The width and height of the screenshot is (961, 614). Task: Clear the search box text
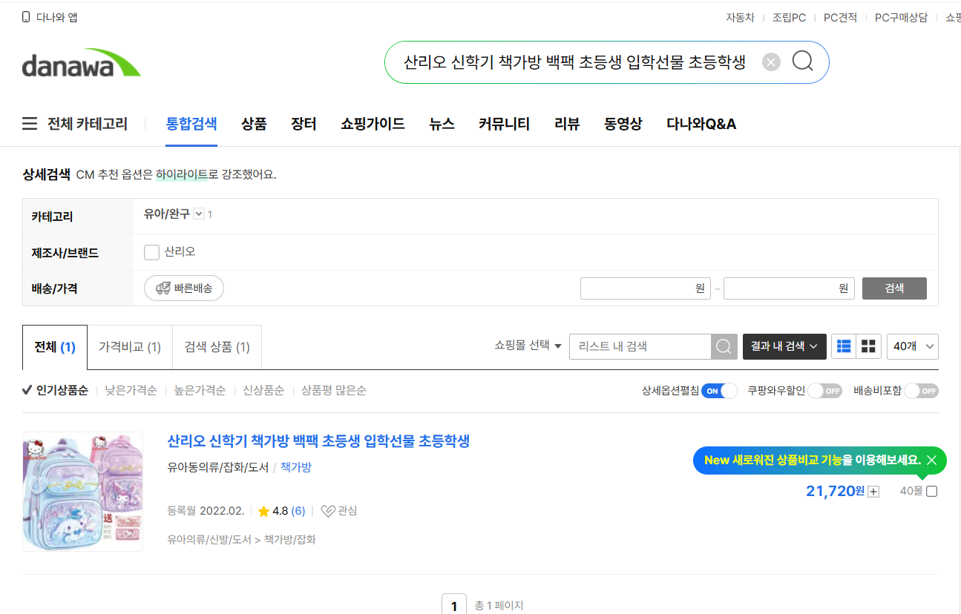[x=772, y=62]
